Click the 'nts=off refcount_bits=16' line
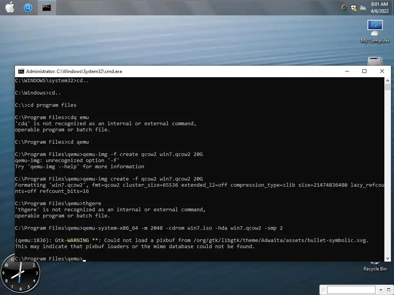 (x=52, y=191)
